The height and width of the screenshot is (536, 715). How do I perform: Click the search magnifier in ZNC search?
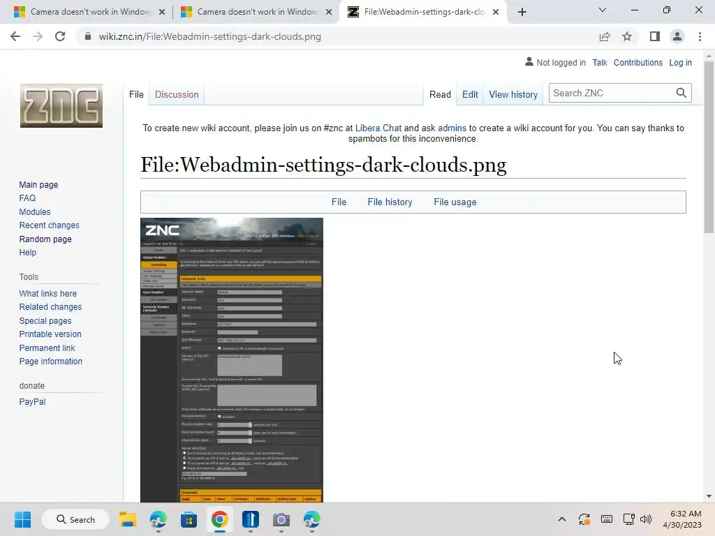click(681, 93)
